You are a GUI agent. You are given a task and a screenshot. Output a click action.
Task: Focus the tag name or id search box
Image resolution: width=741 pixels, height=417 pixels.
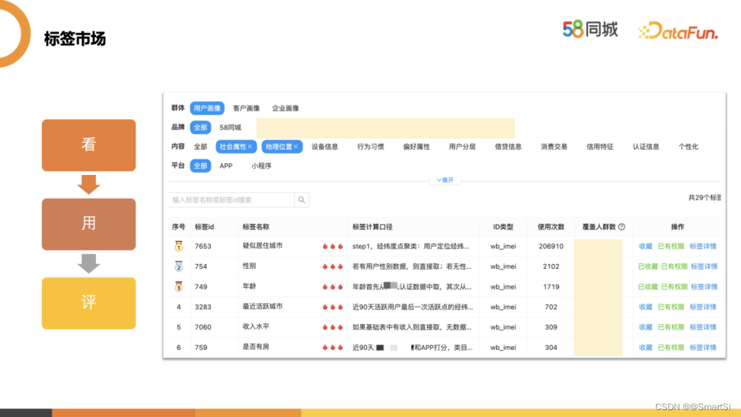pos(231,200)
